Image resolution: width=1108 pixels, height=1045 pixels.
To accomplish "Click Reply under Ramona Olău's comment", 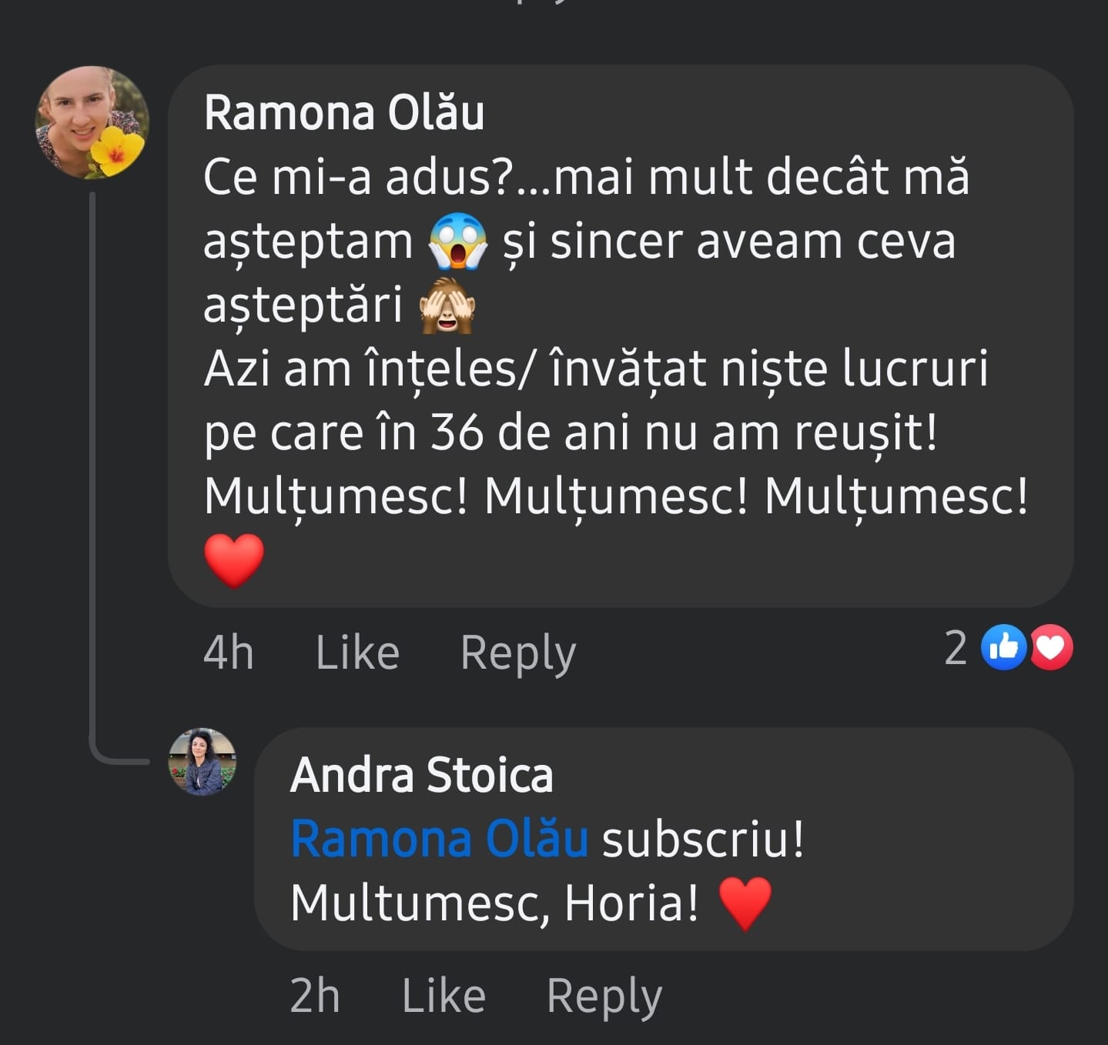I will tap(517, 652).
